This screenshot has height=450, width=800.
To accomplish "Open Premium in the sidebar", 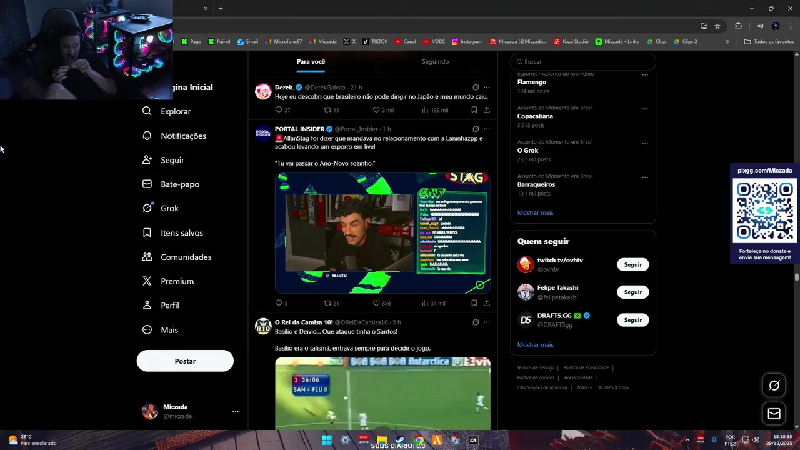I will point(168,281).
